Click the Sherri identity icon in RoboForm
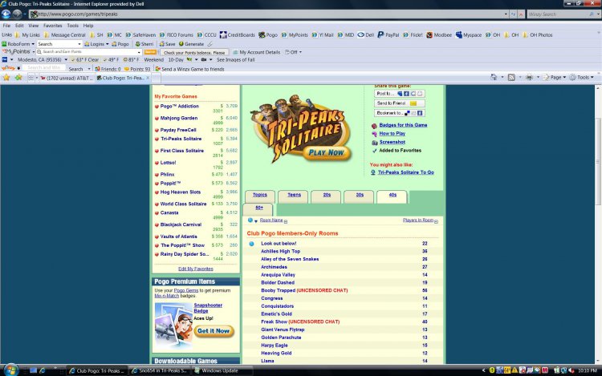The image size is (602, 376). 137,44
